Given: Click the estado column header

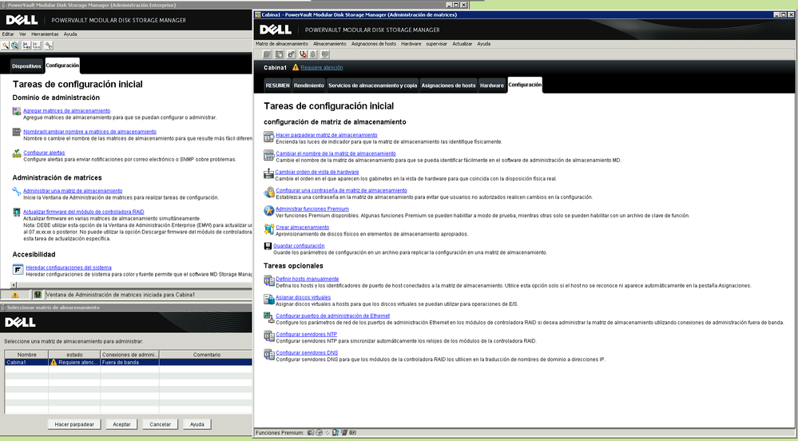Looking at the screenshot, I should pyautogui.click(x=74, y=355).
